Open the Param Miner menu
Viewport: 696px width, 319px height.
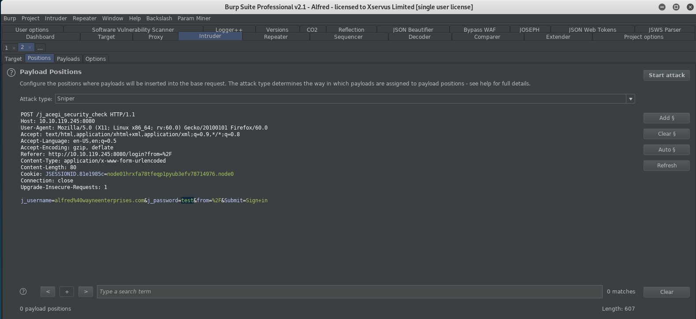194,19
